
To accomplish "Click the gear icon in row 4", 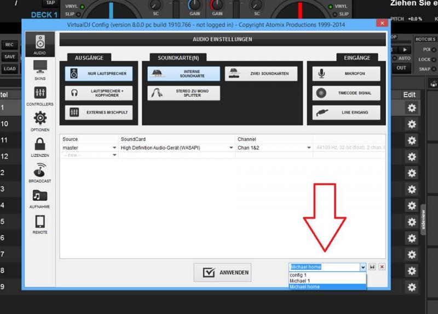I will [x=412, y=206].
